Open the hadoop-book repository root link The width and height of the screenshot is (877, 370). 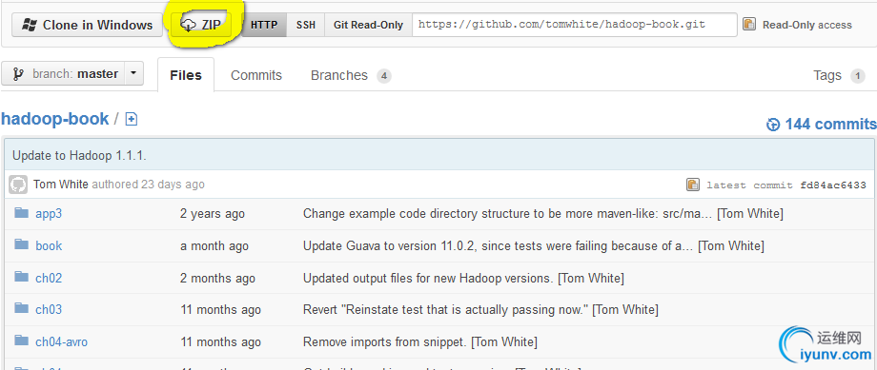(55, 119)
